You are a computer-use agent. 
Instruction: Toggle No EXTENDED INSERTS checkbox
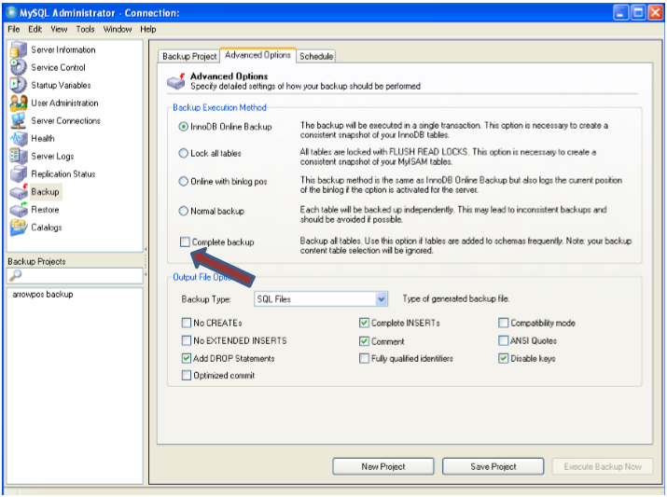click(187, 340)
